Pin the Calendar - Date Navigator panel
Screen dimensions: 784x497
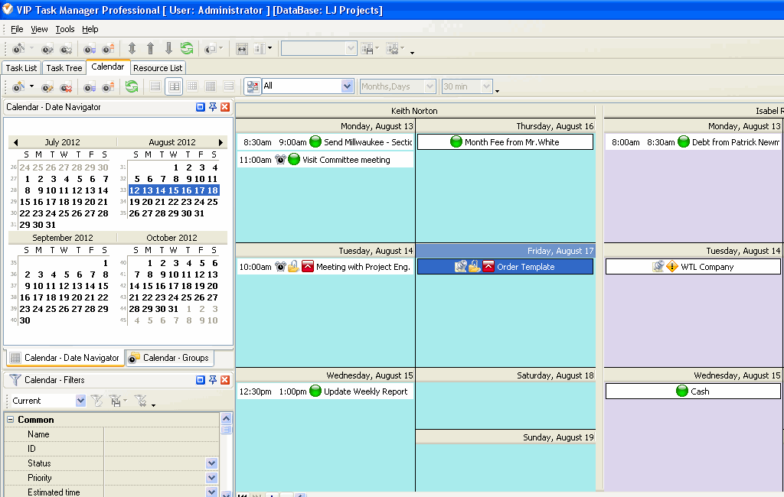213,107
